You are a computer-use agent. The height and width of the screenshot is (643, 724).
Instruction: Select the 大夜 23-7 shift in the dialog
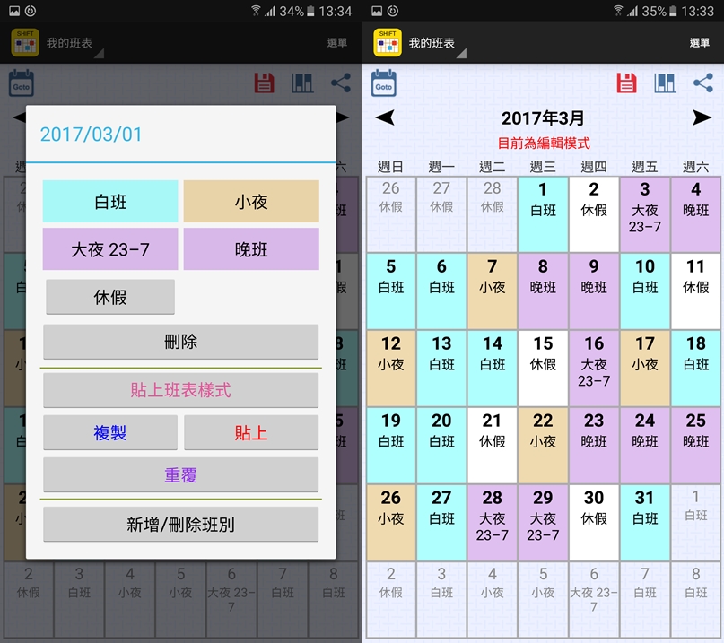click(x=109, y=249)
